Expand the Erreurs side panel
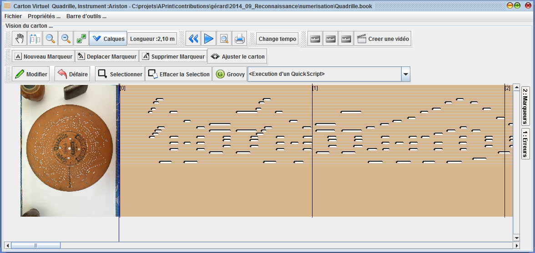This screenshot has height=253, width=535. click(525, 144)
